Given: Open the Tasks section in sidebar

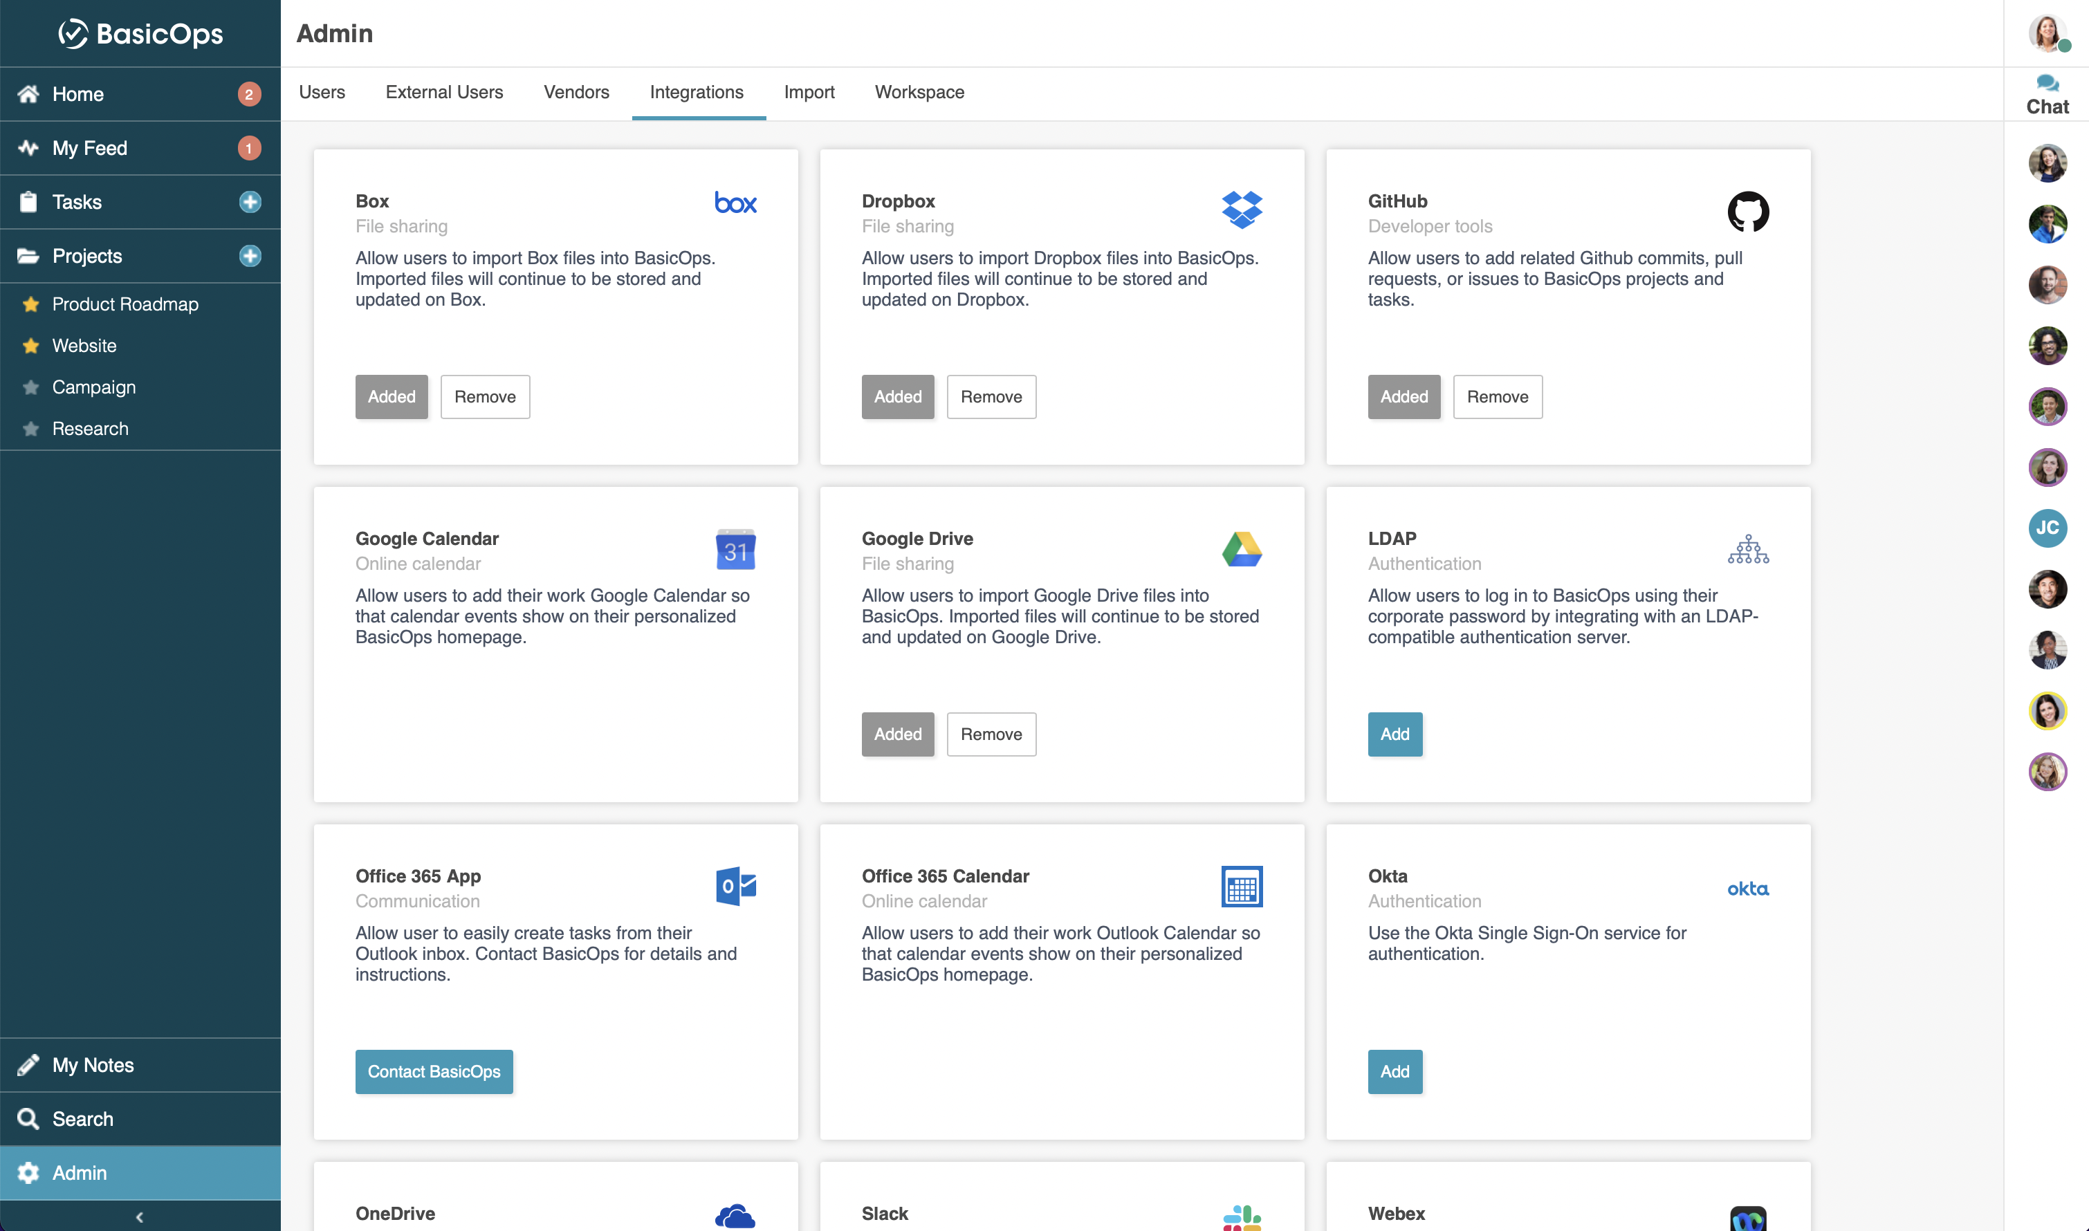Looking at the screenshot, I should (140, 201).
